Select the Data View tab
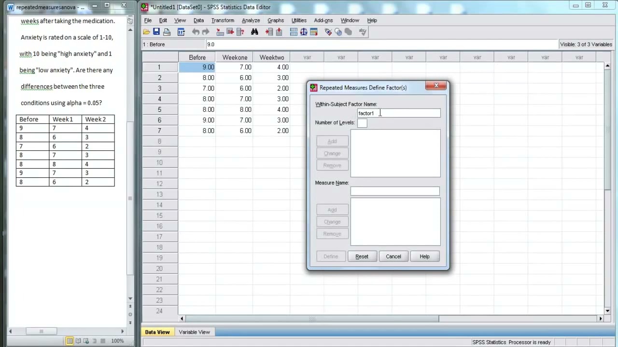The height and width of the screenshot is (347, 618). pyautogui.click(x=157, y=332)
